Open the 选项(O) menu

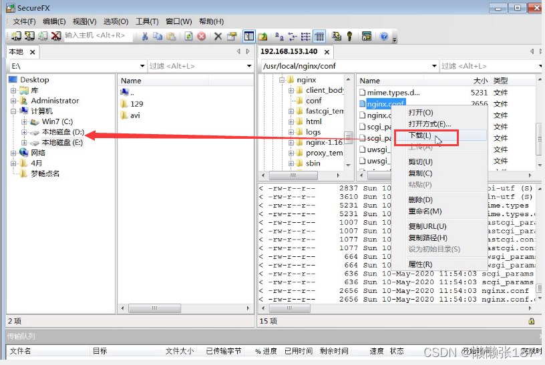coord(116,21)
